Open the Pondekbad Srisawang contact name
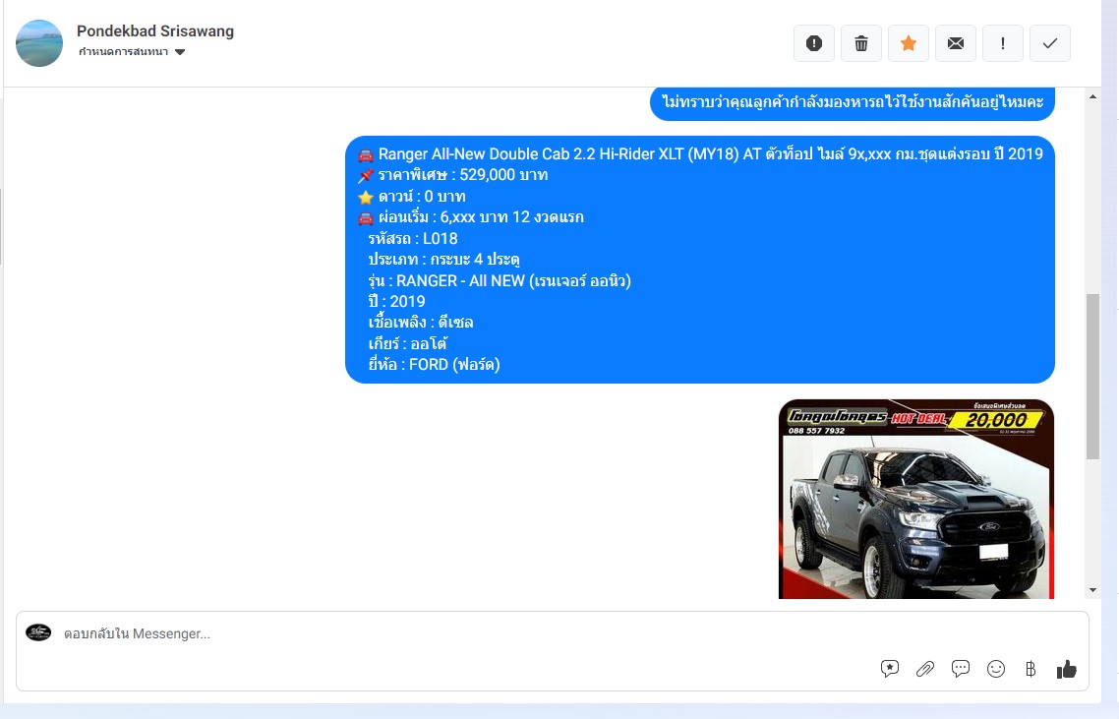 [154, 31]
